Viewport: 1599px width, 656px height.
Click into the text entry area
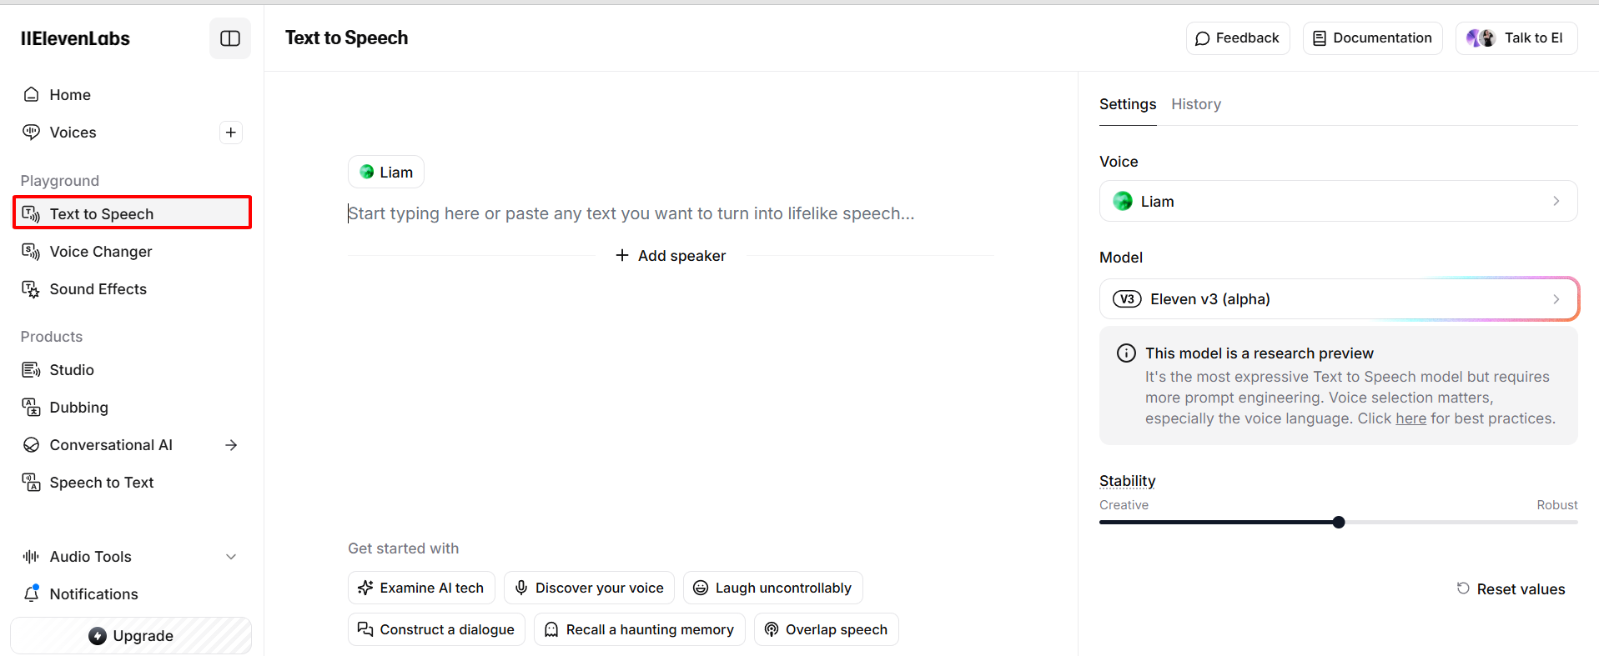coord(631,214)
